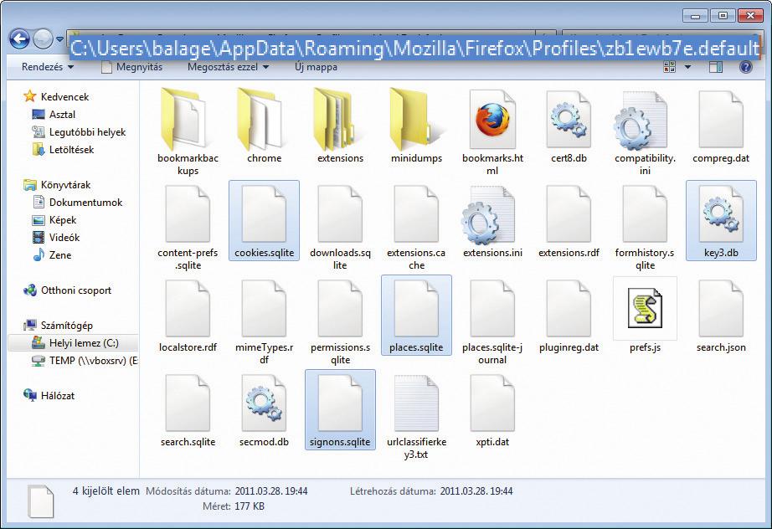Open Zene library
This screenshot has width=772, height=529.
coord(52,255)
